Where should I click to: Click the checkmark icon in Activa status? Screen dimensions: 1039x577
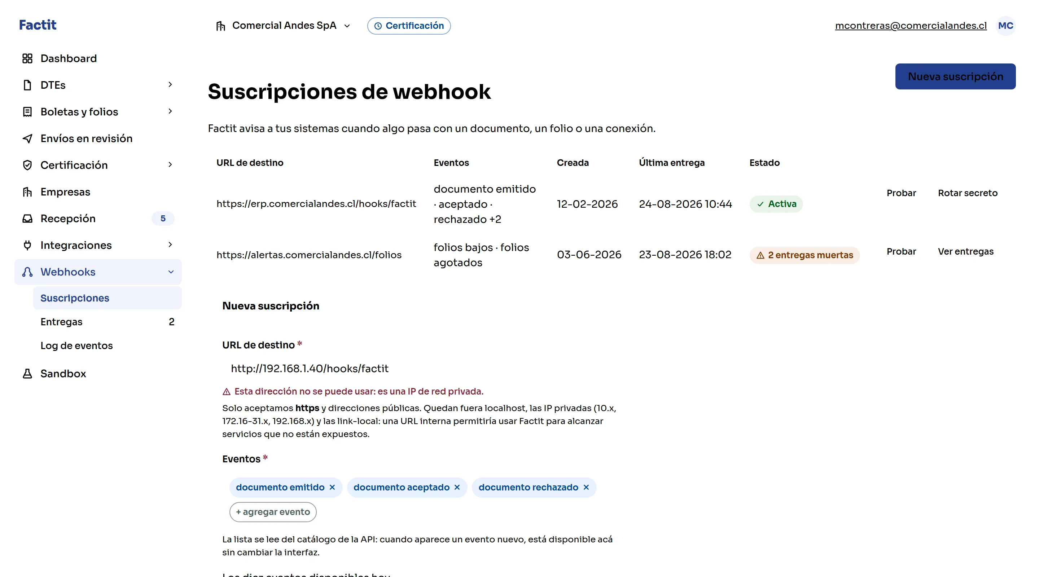pos(760,204)
